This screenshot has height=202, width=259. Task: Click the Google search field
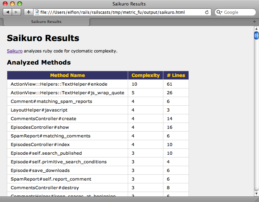point(236,12)
